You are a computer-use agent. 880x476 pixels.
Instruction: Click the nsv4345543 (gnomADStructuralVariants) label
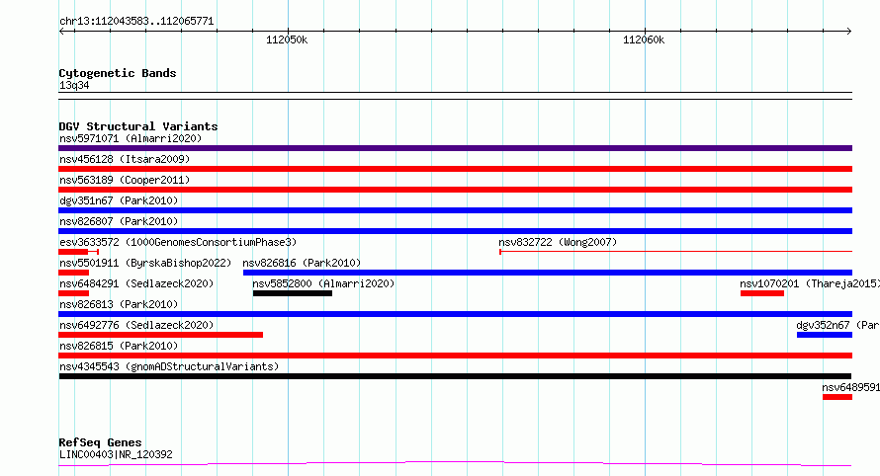[x=169, y=366]
